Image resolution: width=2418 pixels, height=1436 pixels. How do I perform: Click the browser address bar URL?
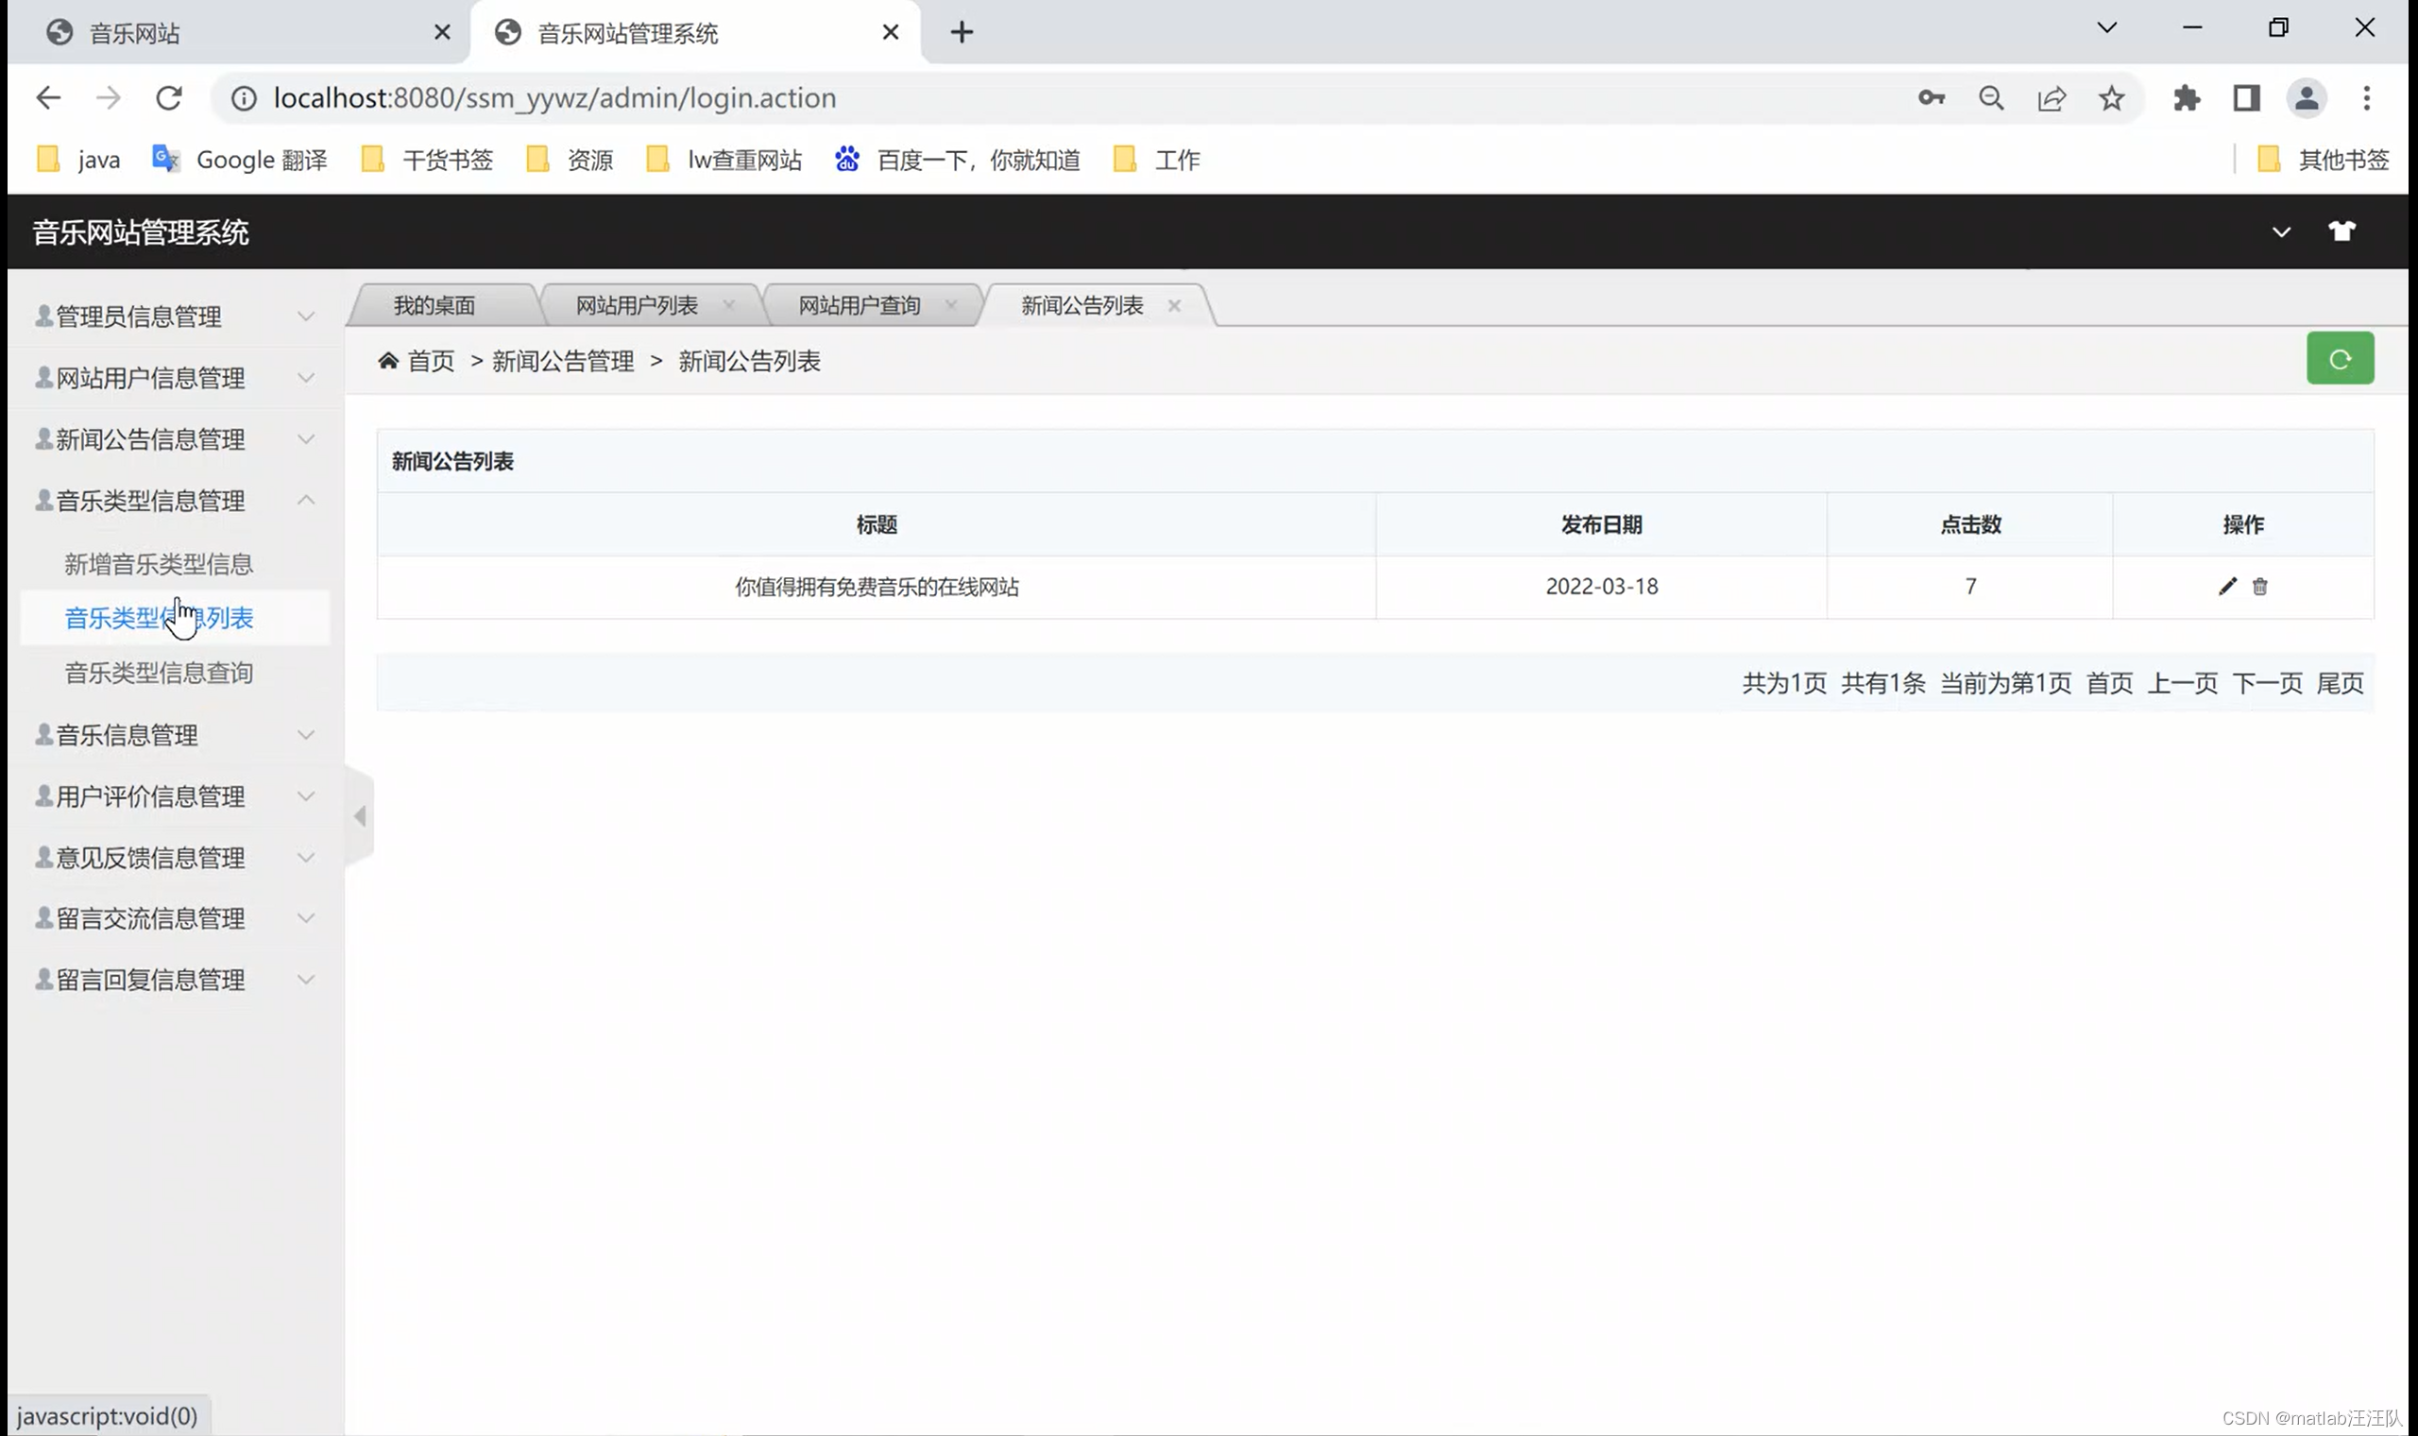(554, 97)
